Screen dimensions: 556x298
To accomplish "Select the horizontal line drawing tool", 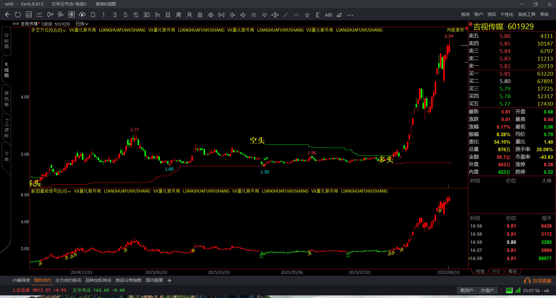I will [x=296, y=15].
